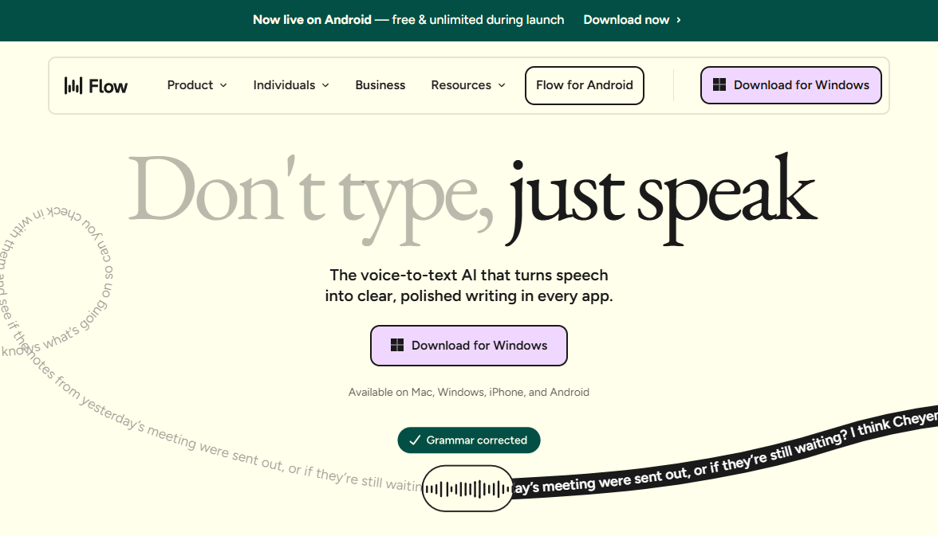
Task: Click the audio waveform microphone pill
Action: click(467, 488)
